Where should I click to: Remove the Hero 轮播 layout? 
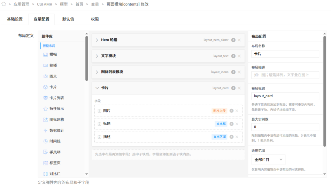tap(239, 40)
